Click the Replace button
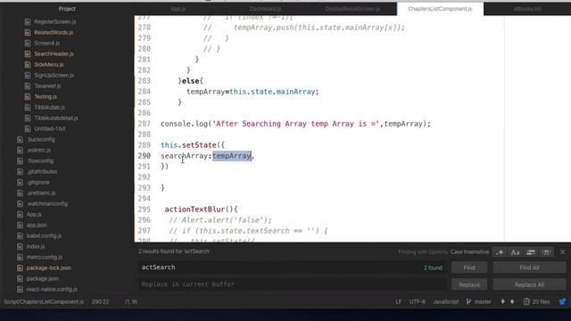Image resolution: width=571 pixels, height=321 pixels. 469,284
